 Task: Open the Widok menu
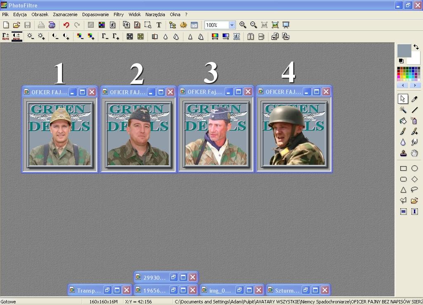135,14
